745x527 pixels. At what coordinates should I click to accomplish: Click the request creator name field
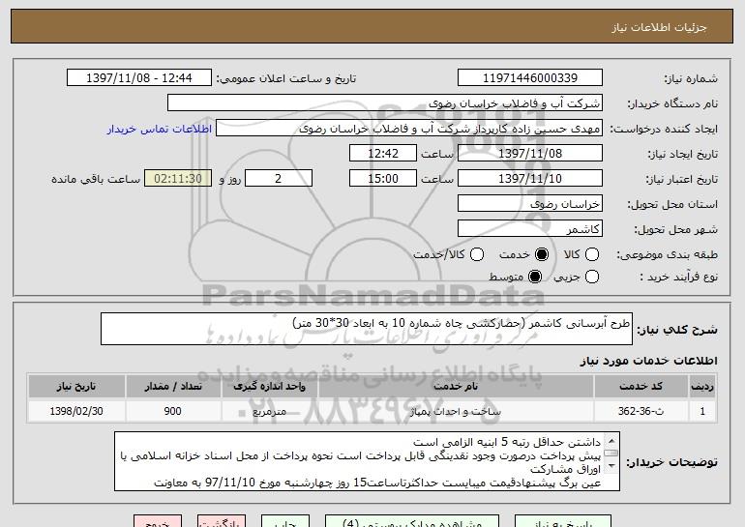tap(409, 129)
